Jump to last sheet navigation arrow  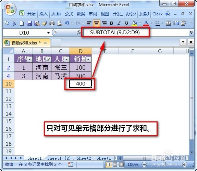(x=21, y=158)
